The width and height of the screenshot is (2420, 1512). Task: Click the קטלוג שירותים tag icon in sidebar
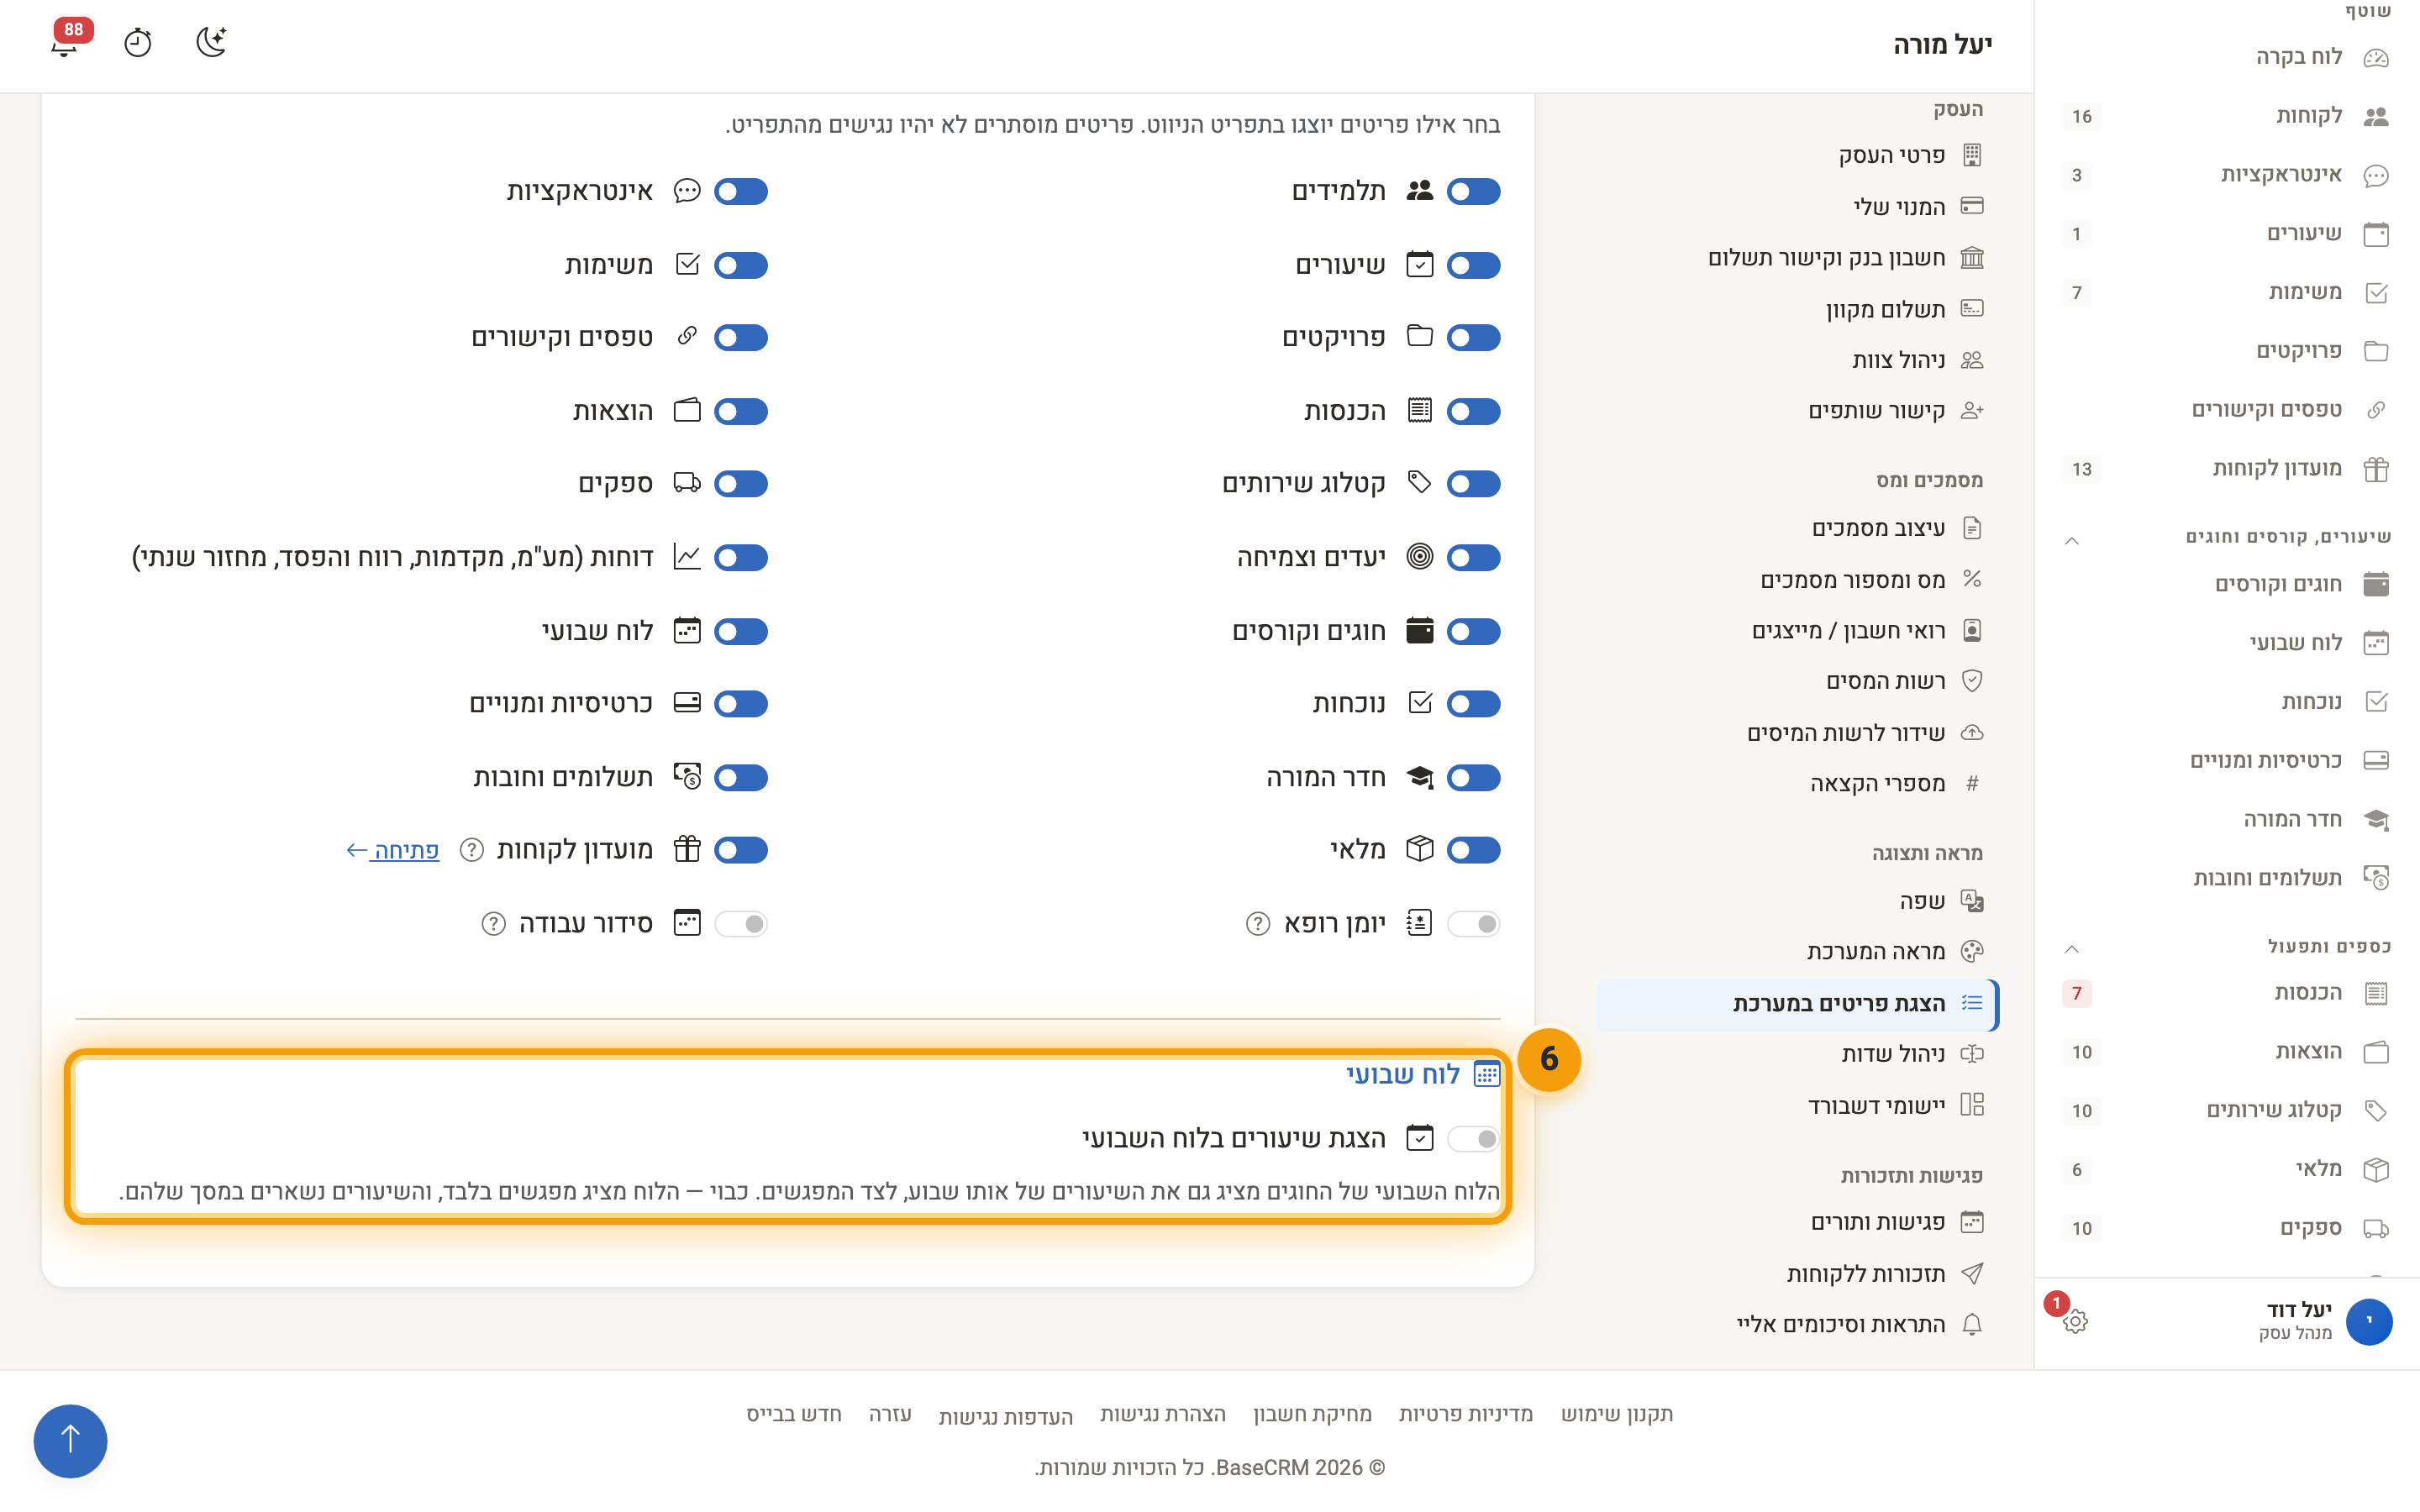pyautogui.click(x=2376, y=1111)
